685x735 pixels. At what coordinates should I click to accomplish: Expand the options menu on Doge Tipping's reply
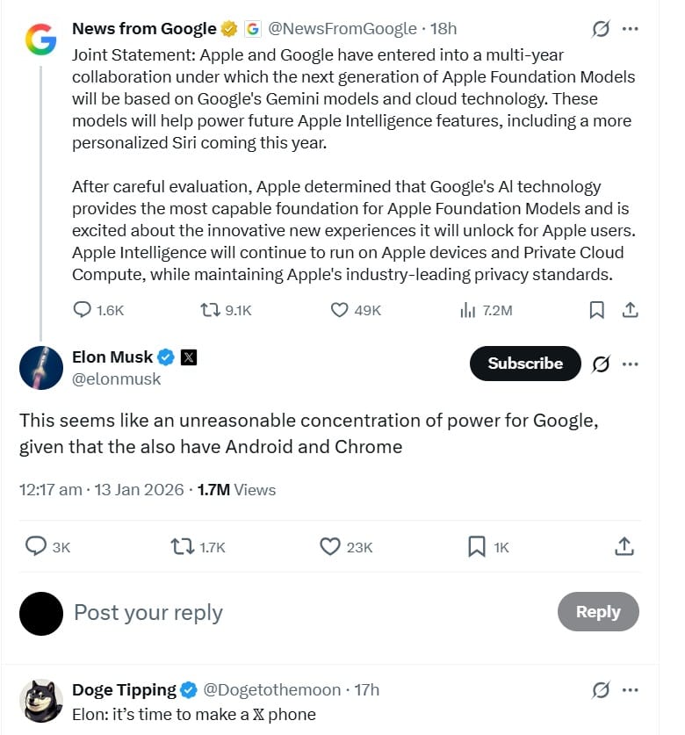[x=631, y=690]
